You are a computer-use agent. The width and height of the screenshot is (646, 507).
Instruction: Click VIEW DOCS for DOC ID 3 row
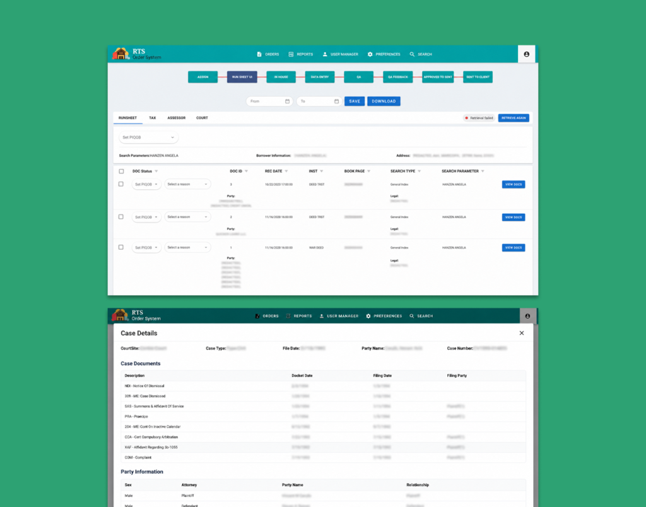coord(514,185)
